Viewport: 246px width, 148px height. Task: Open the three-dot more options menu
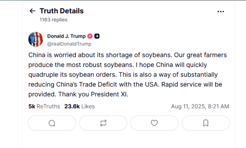[x=220, y=11]
